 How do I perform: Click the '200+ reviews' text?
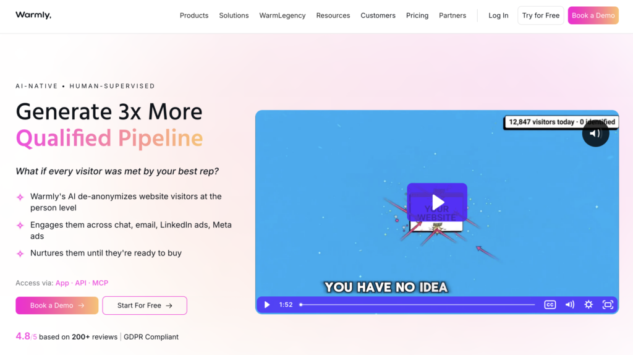(95, 337)
